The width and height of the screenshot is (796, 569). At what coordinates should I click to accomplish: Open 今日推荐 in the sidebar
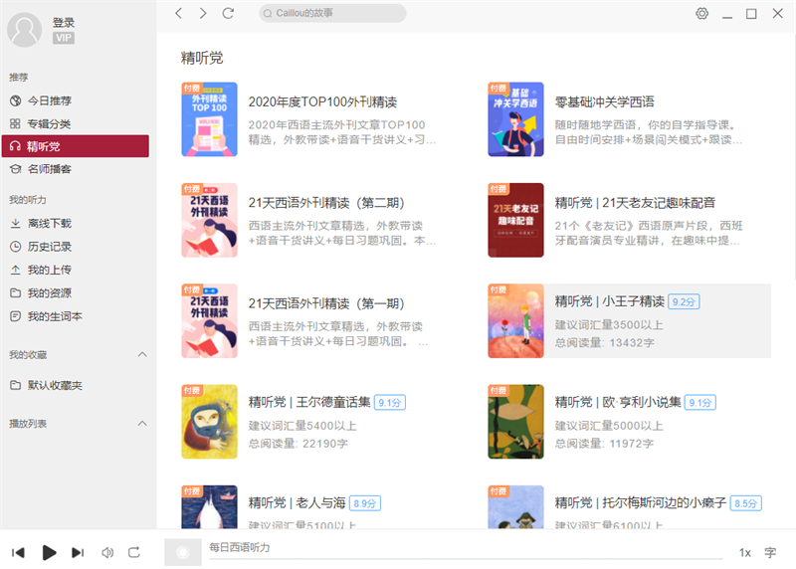[x=49, y=100]
